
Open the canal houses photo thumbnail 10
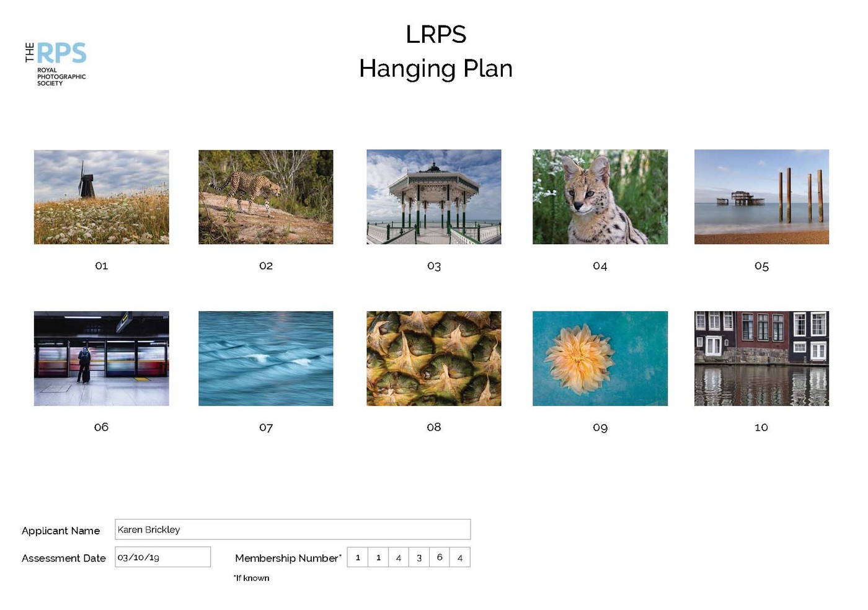761,359
